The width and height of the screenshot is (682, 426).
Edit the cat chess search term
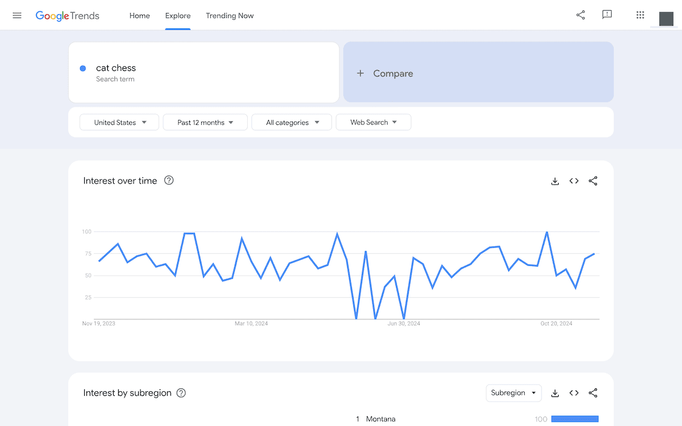point(204,72)
